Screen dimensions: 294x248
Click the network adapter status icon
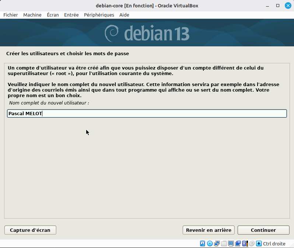[217, 244]
